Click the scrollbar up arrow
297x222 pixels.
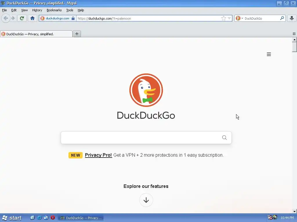294,40
